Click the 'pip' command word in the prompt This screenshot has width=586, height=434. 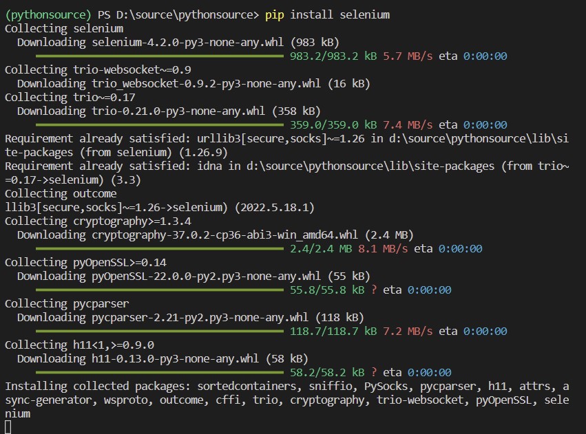(x=274, y=15)
